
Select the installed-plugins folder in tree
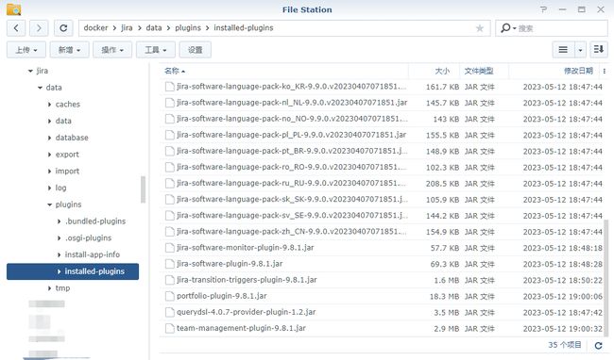coord(73,271)
